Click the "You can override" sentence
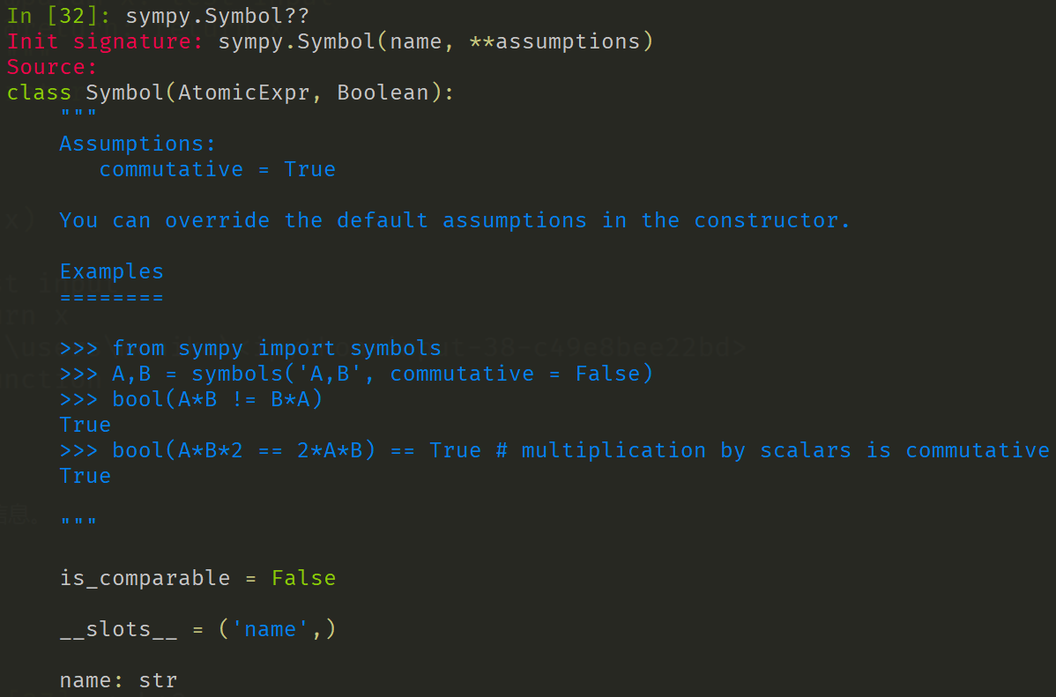1056x697 pixels. (x=454, y=220)
